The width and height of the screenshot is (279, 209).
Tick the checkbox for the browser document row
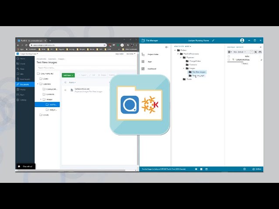point(65,90)
